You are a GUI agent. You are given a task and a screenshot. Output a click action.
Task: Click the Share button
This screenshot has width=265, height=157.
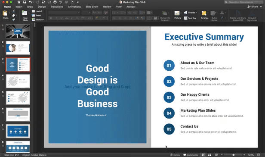tap(253, 6)
